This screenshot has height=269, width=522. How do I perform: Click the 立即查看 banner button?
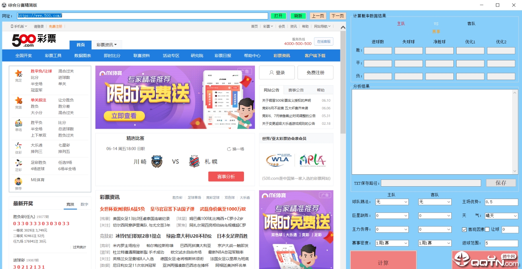pos(124,116)
